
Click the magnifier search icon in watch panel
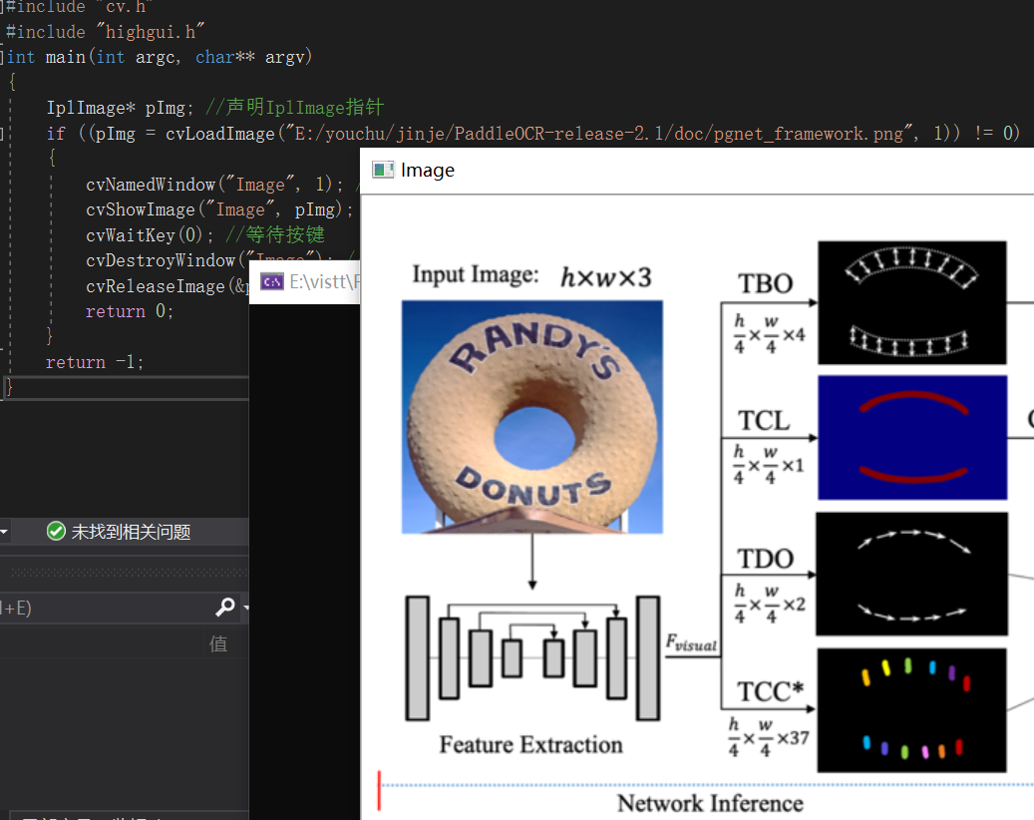pos(225,608)
